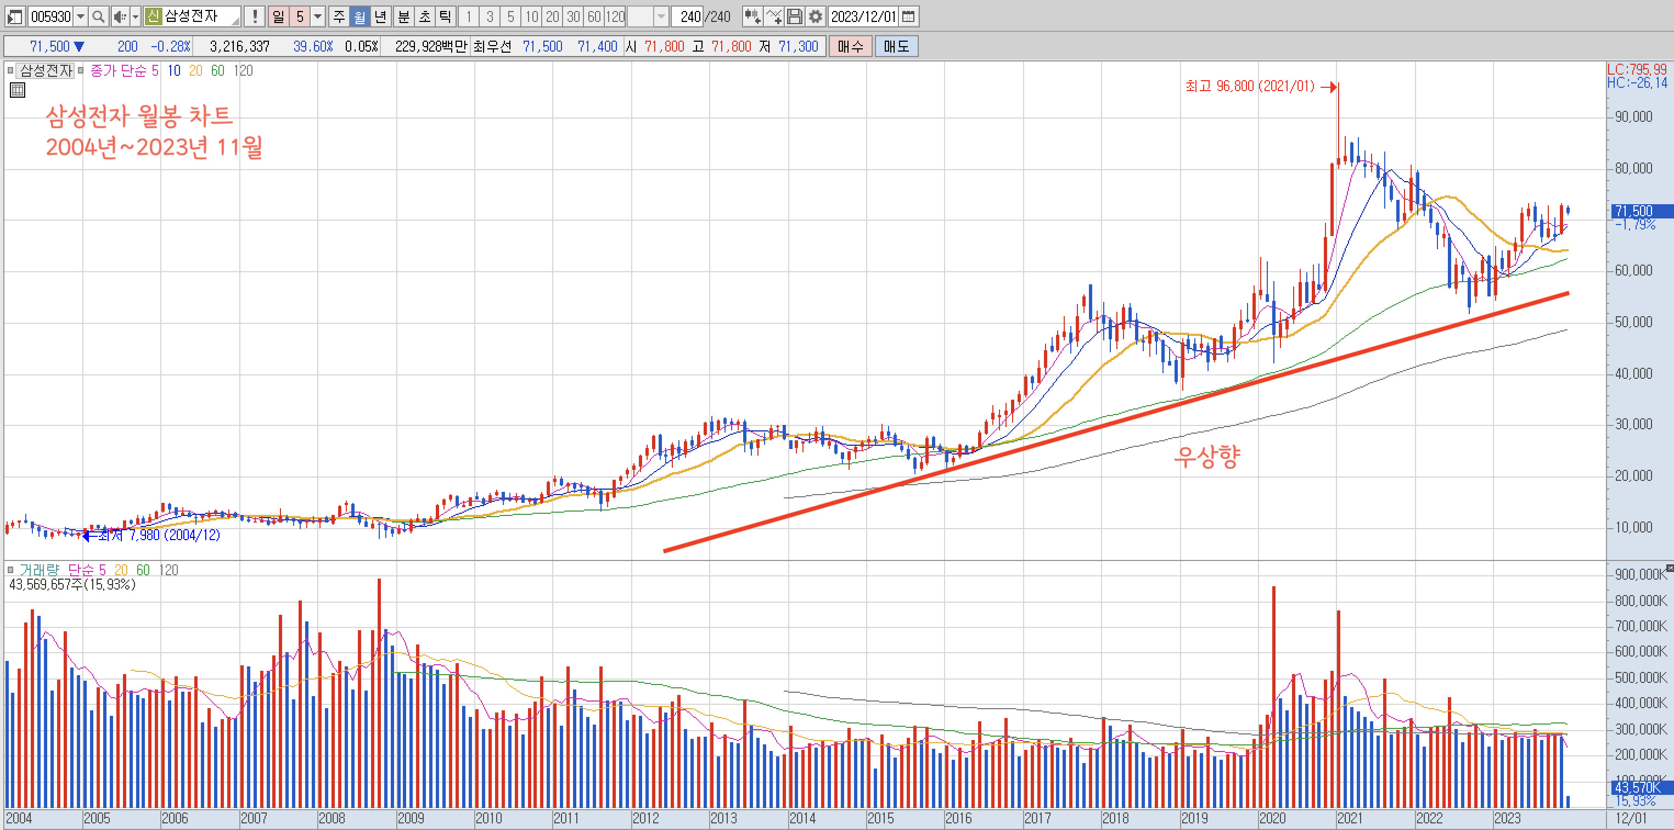The width and height of the screenshot is (1674, 830).
Task: Click the sound speaker icon
Action: pyautogui.click(x=120, y=17)
